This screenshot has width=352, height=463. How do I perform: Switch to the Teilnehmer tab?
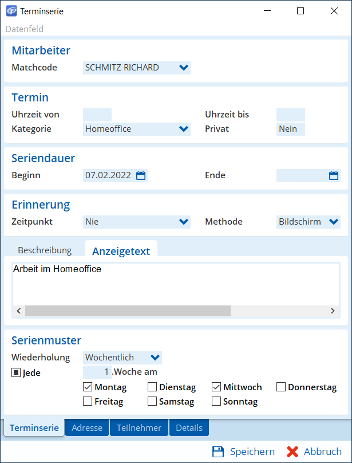pyautogui.click(x=139, y=428)
